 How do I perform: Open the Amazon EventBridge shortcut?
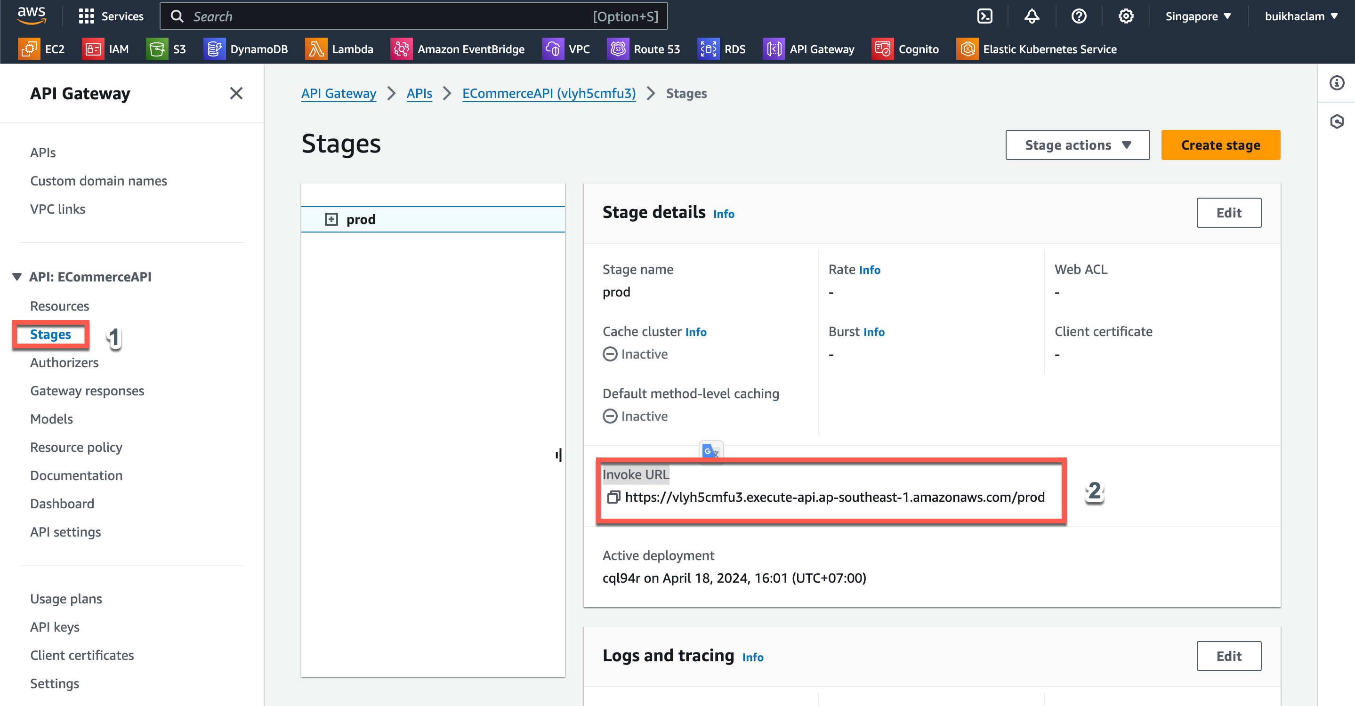(x=458, y=49)
